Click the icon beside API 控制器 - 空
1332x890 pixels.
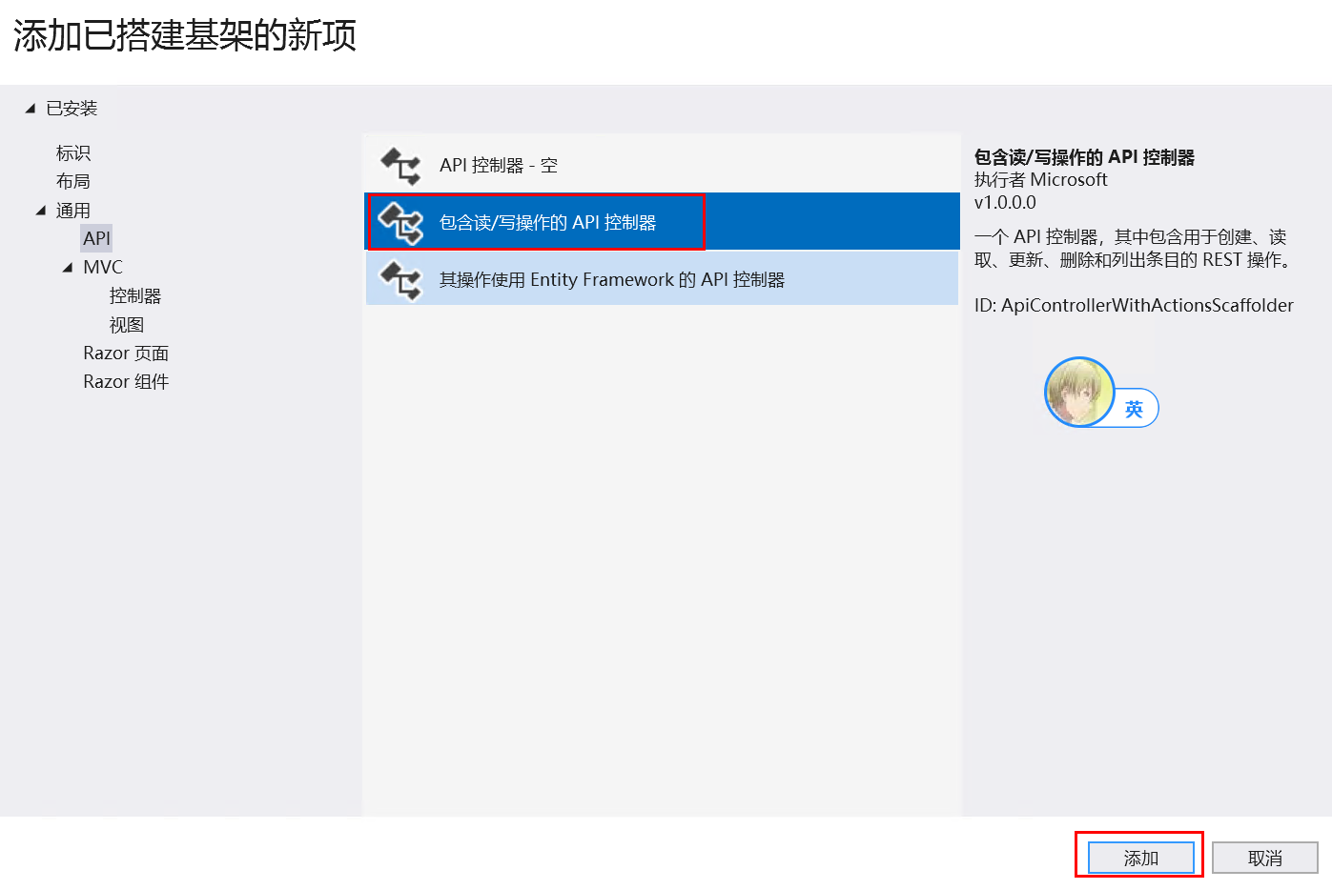pyautogui.click(x=400, y=166)
